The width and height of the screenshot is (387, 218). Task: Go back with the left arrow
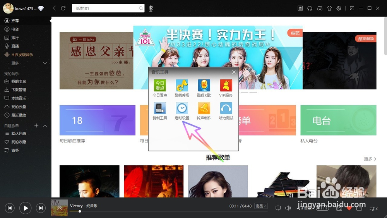(x=55, y=8)
